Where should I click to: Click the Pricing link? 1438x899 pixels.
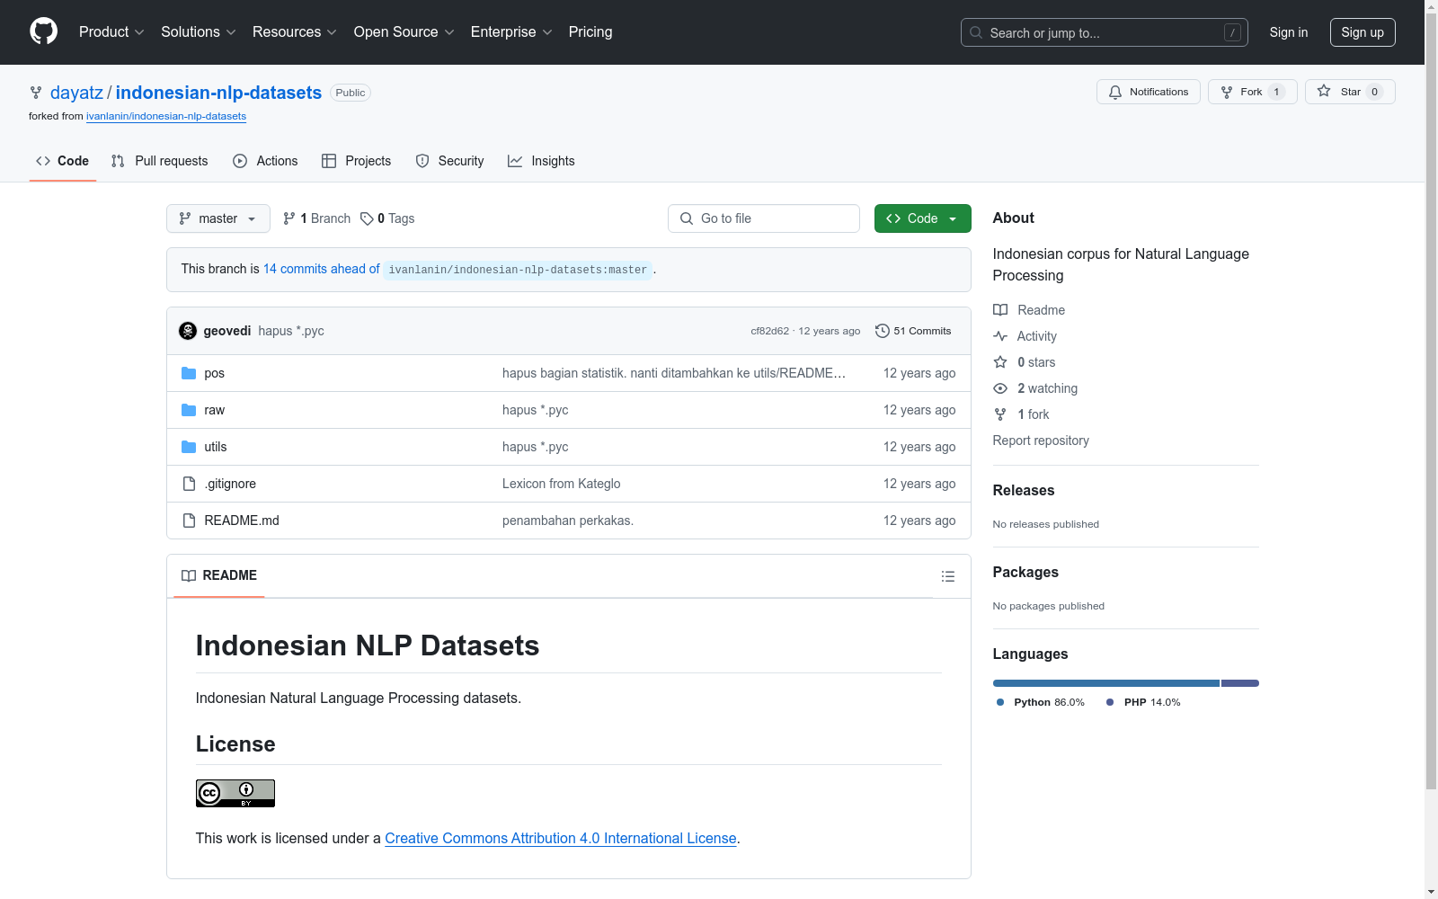pyautogui.click(x=590, y=31)
